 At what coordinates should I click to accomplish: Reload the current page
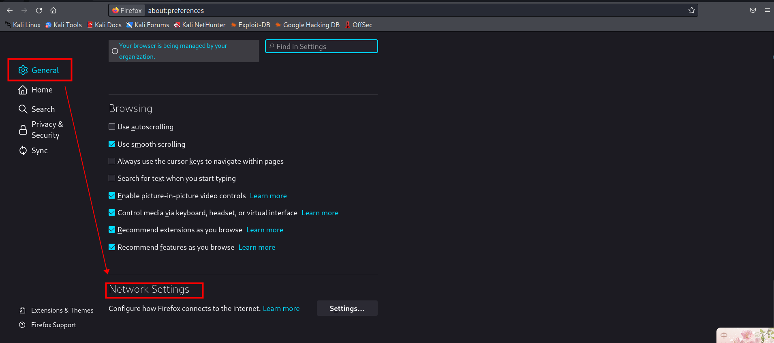click(x=39, y=11)
